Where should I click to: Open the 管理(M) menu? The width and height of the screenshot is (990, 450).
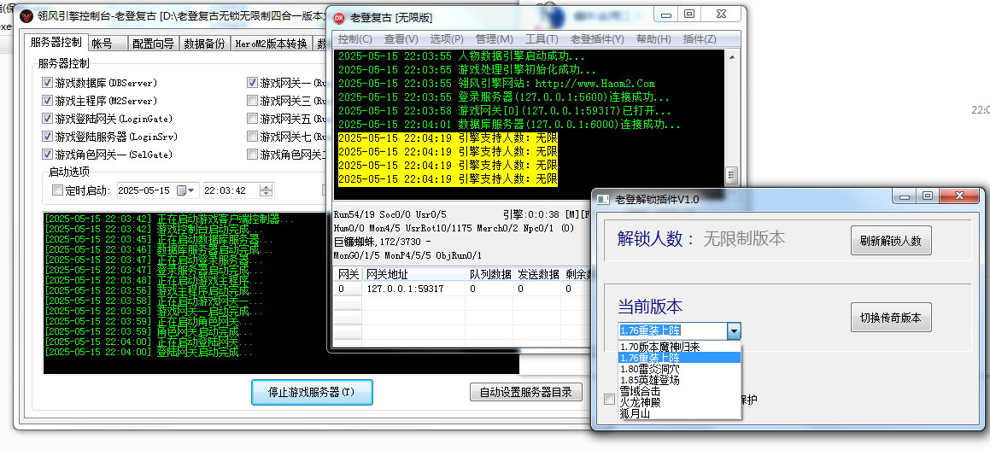click(495, 39)
